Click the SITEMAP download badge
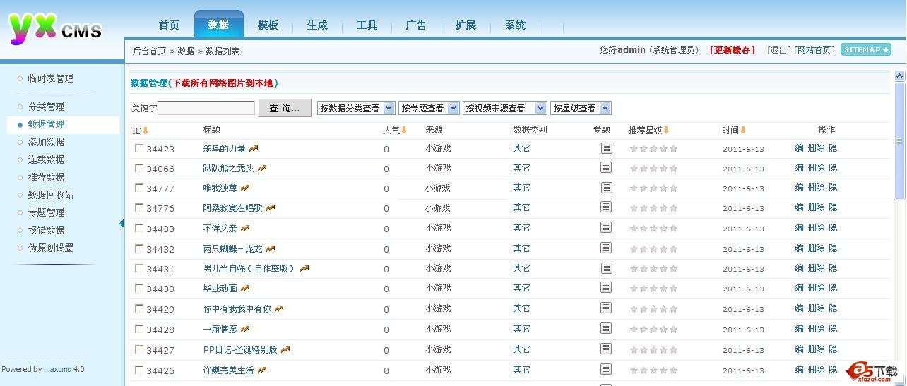 click(x=866, y=49)
